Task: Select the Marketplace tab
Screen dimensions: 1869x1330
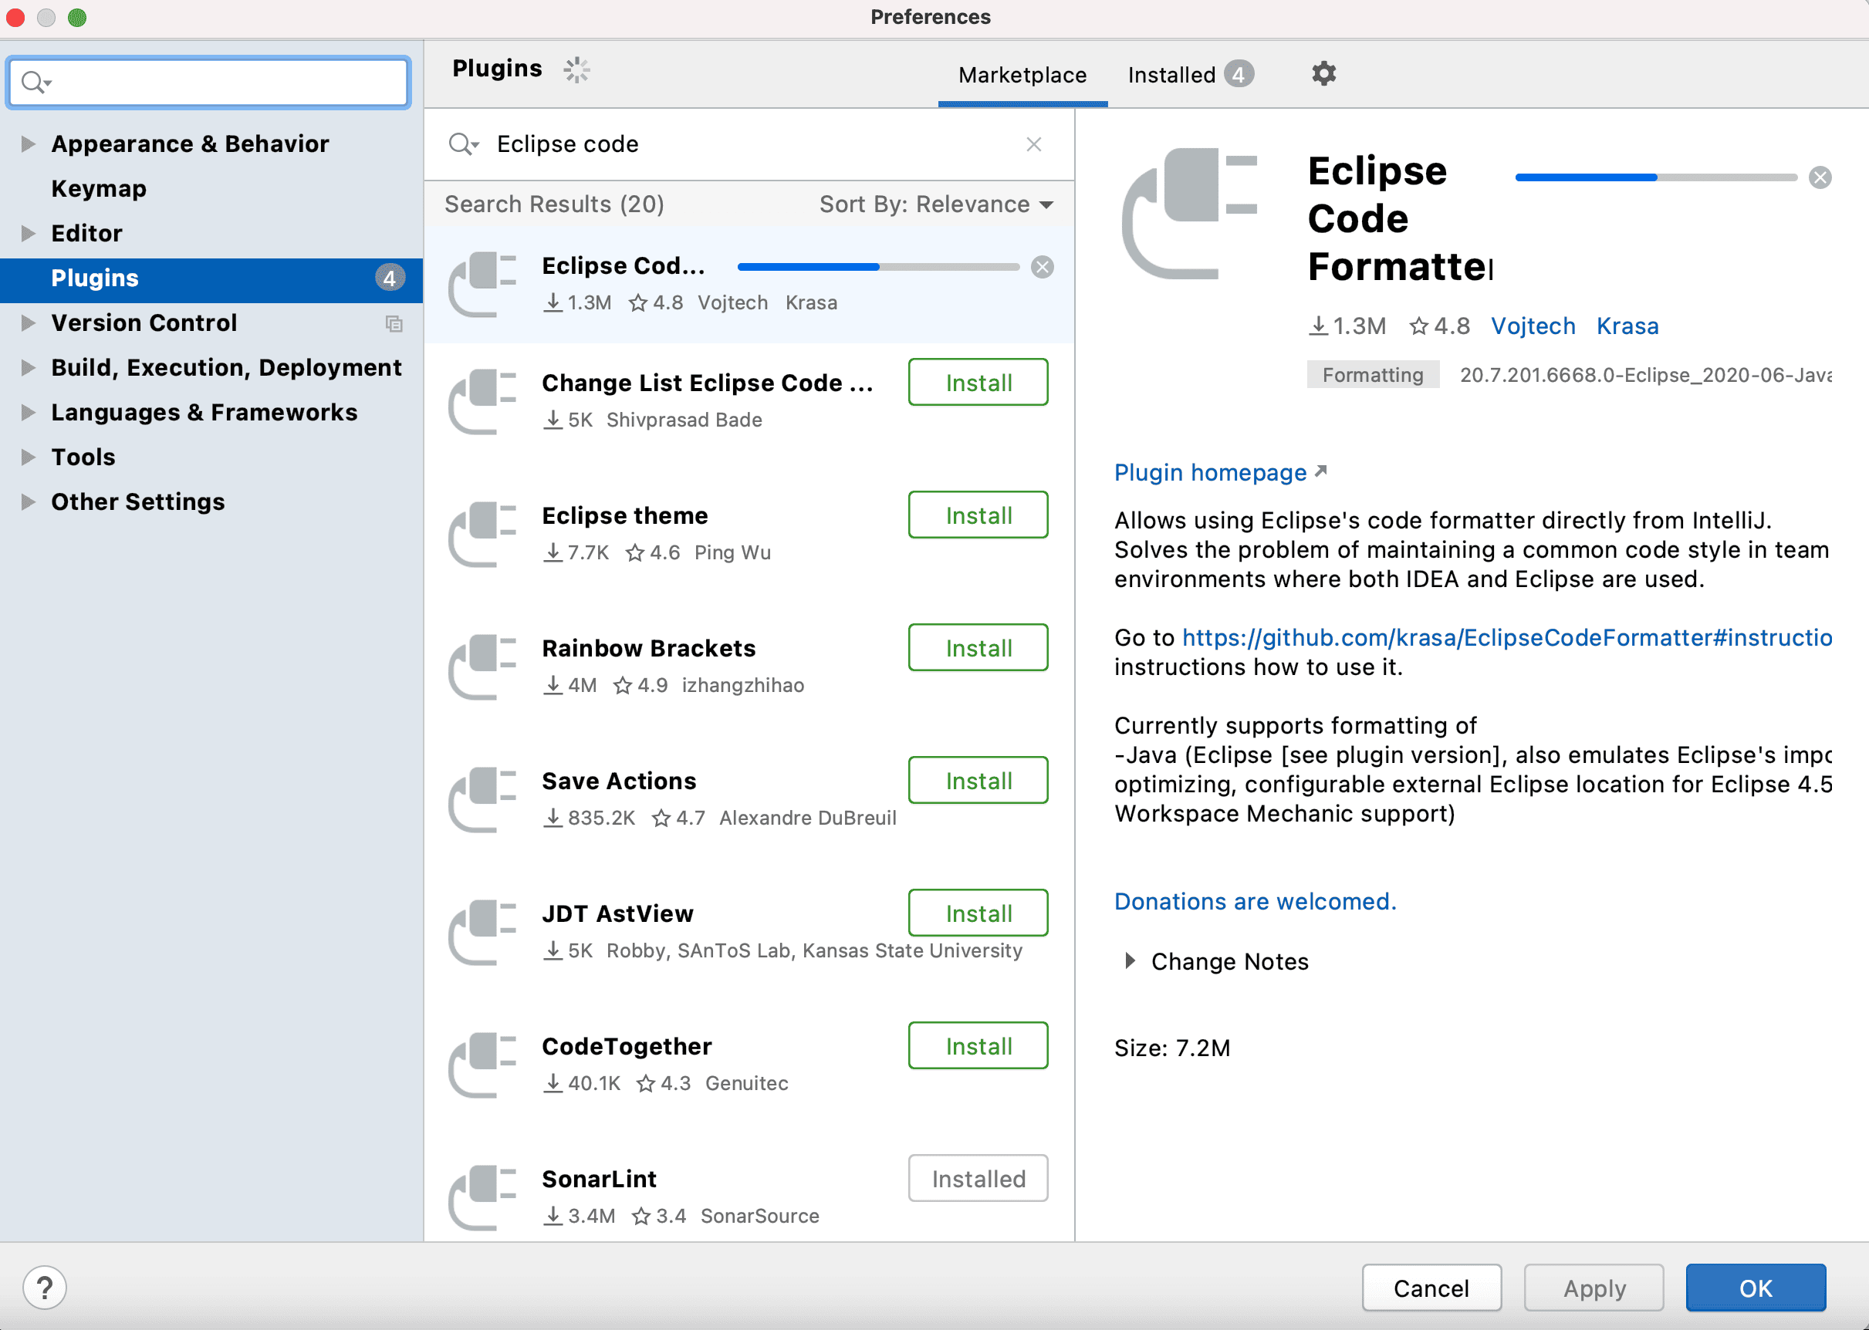Action: pos(1022,76)
